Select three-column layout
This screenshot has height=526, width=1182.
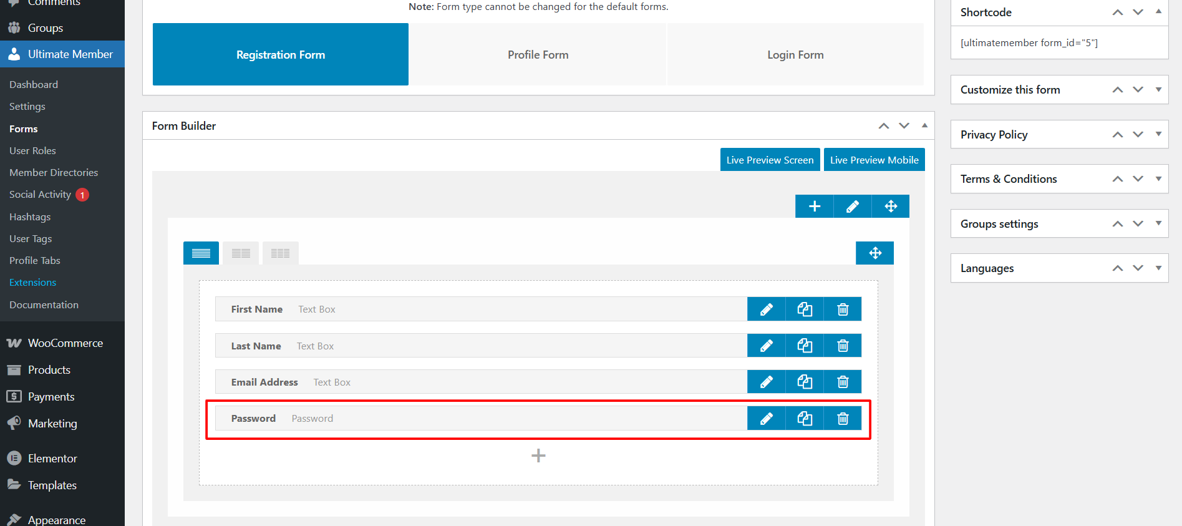[281, 253]
